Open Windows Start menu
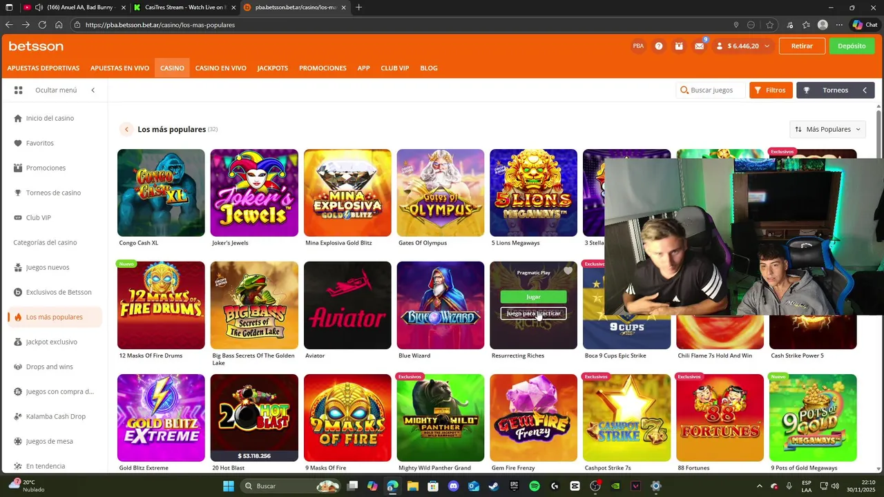Image resolution: width=884 pixels, height=497 pixels. 229,486
